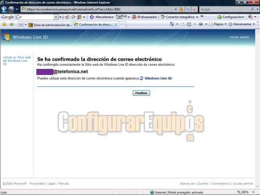Screen dimensions: 260x195
Task: Click Volver a: Sitio web de Windows Live ID
Action: [x=17, y=61]
